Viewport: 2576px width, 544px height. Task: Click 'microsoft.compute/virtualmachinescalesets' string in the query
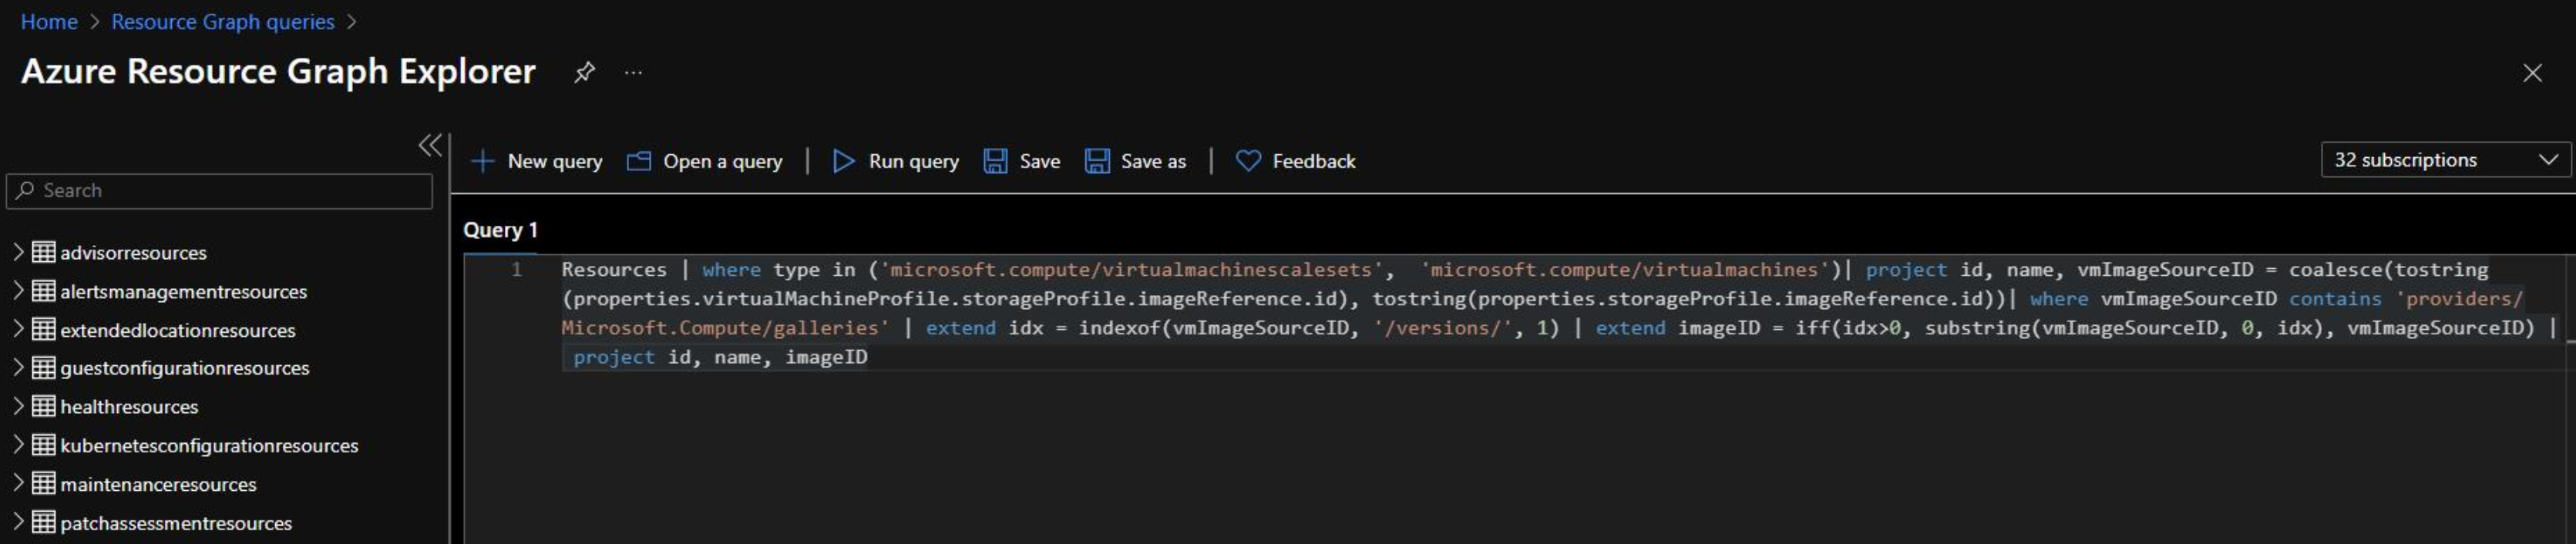(1130, 269)
